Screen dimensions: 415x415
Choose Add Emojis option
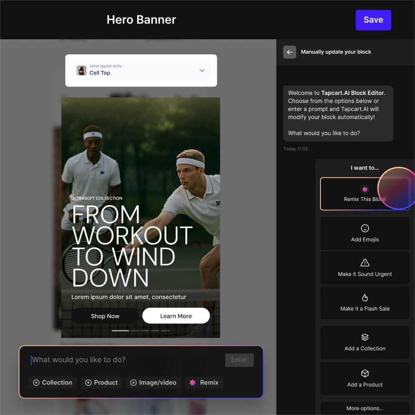coord(365,234)
